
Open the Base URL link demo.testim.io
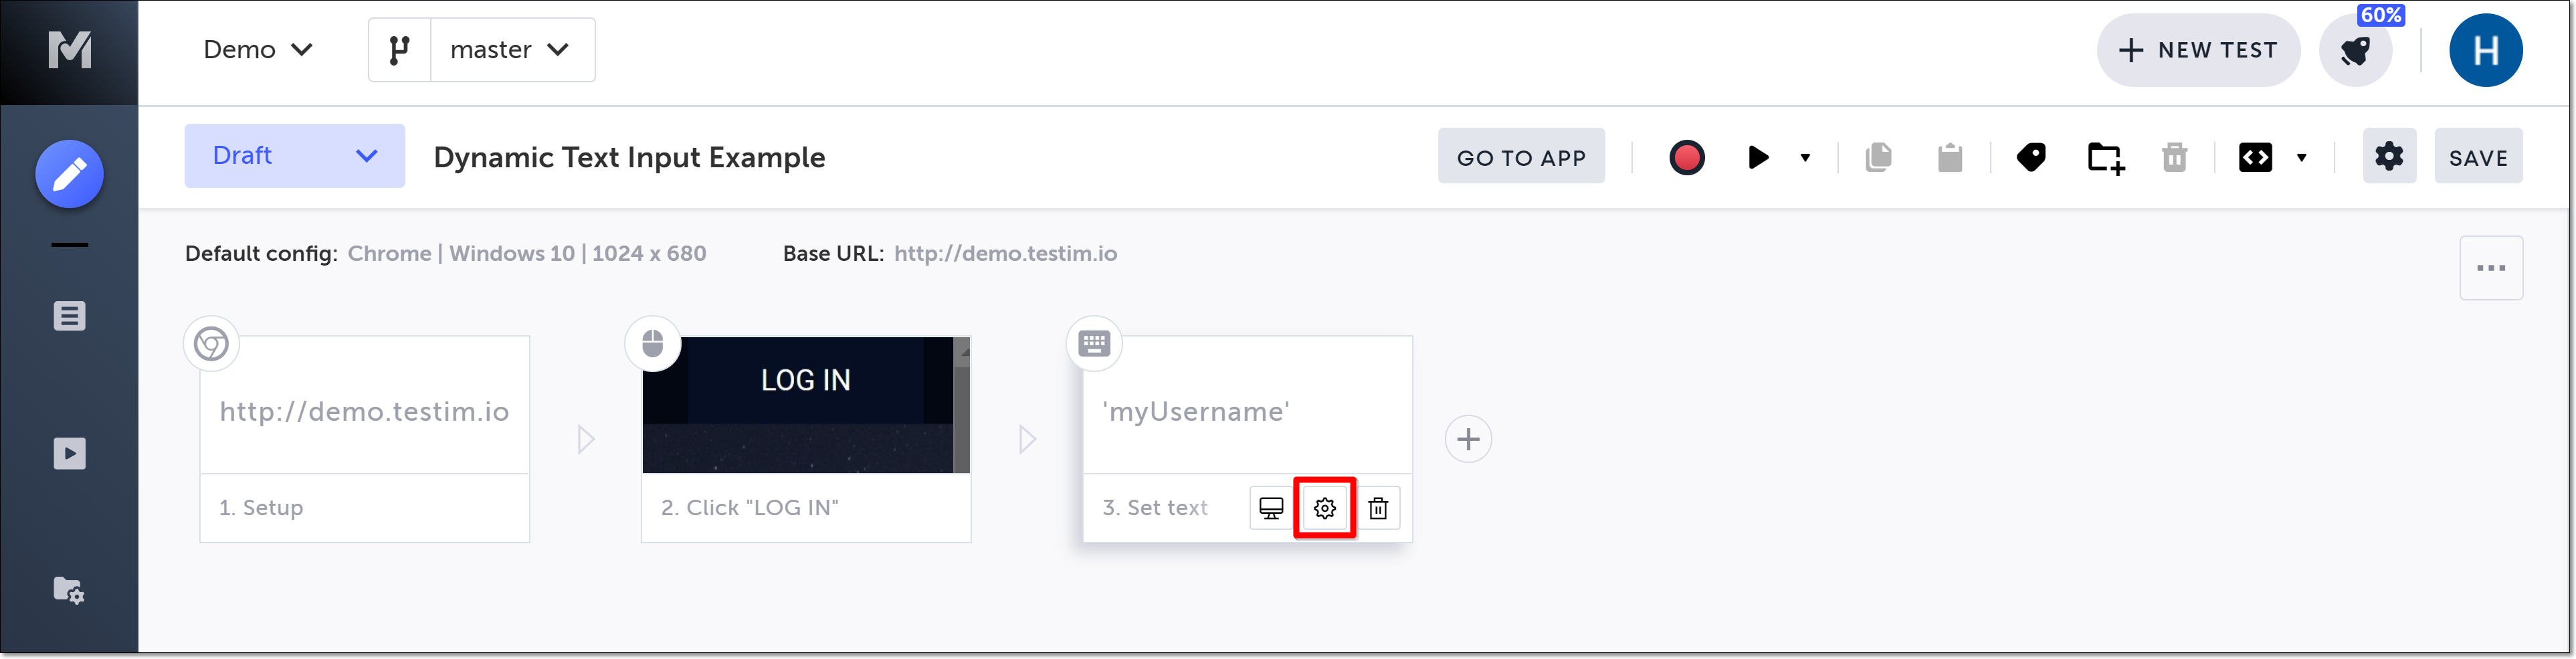pyautogui.click(x=1005, y=254)
